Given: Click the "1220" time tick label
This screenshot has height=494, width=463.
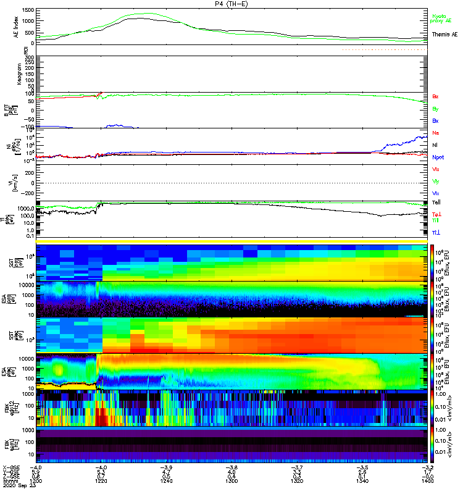Looking at the screenshot, I should pos(101,481).
